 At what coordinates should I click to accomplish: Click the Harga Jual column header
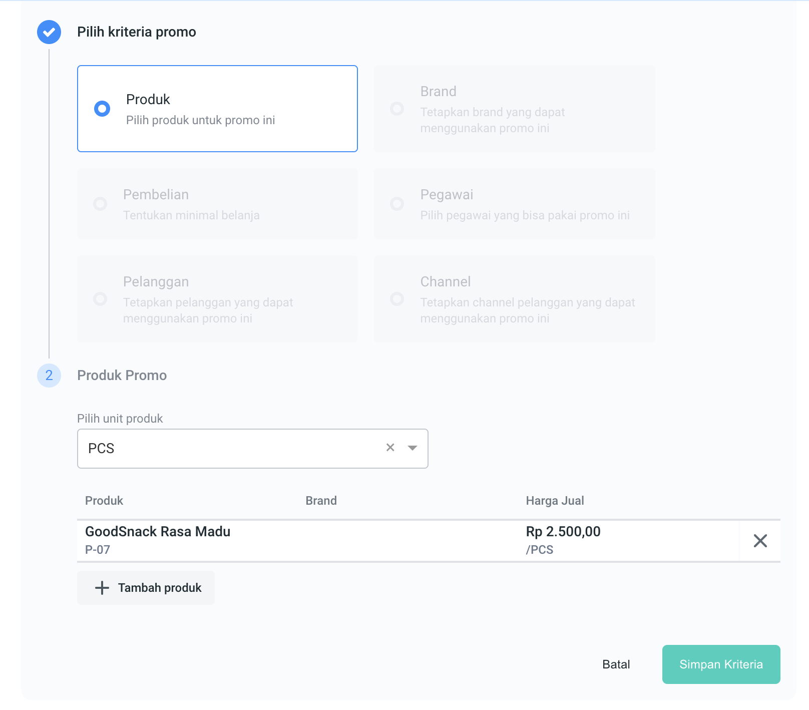(x=555, y=501)
